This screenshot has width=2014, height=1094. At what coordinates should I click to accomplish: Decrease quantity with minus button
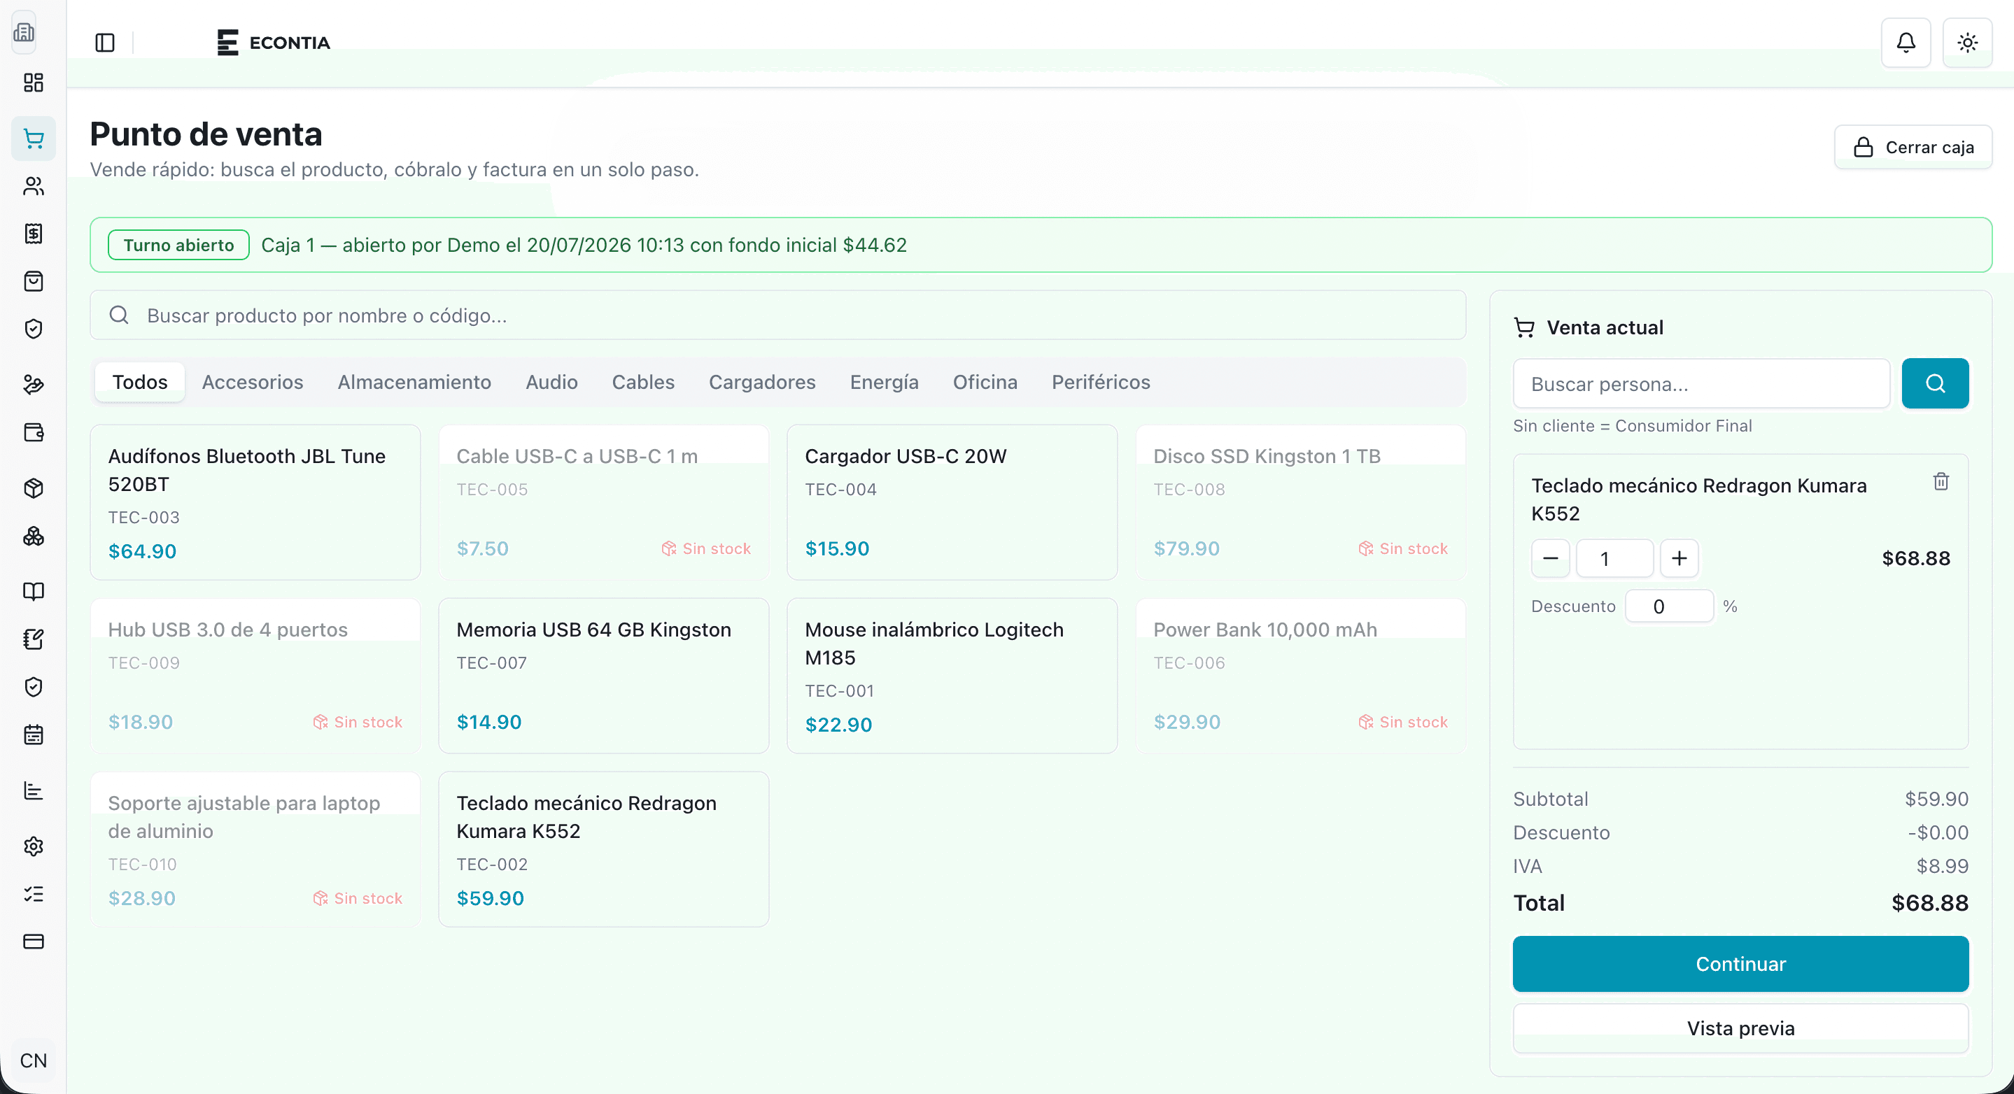tap(1550, 559)
